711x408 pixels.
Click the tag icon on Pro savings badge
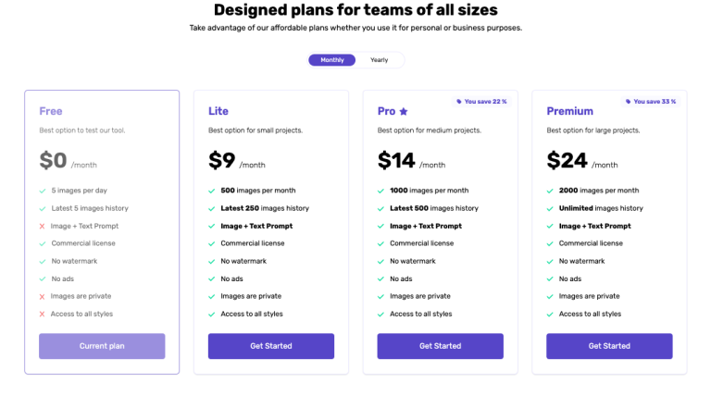coord(458,102)
